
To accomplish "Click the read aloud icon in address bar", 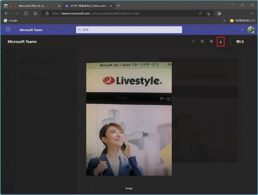I will [200, 13].
